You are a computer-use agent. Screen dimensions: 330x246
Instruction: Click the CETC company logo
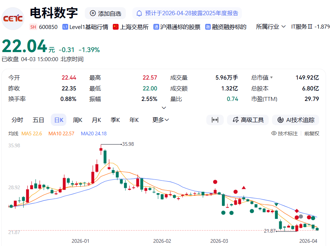[13, 19]
